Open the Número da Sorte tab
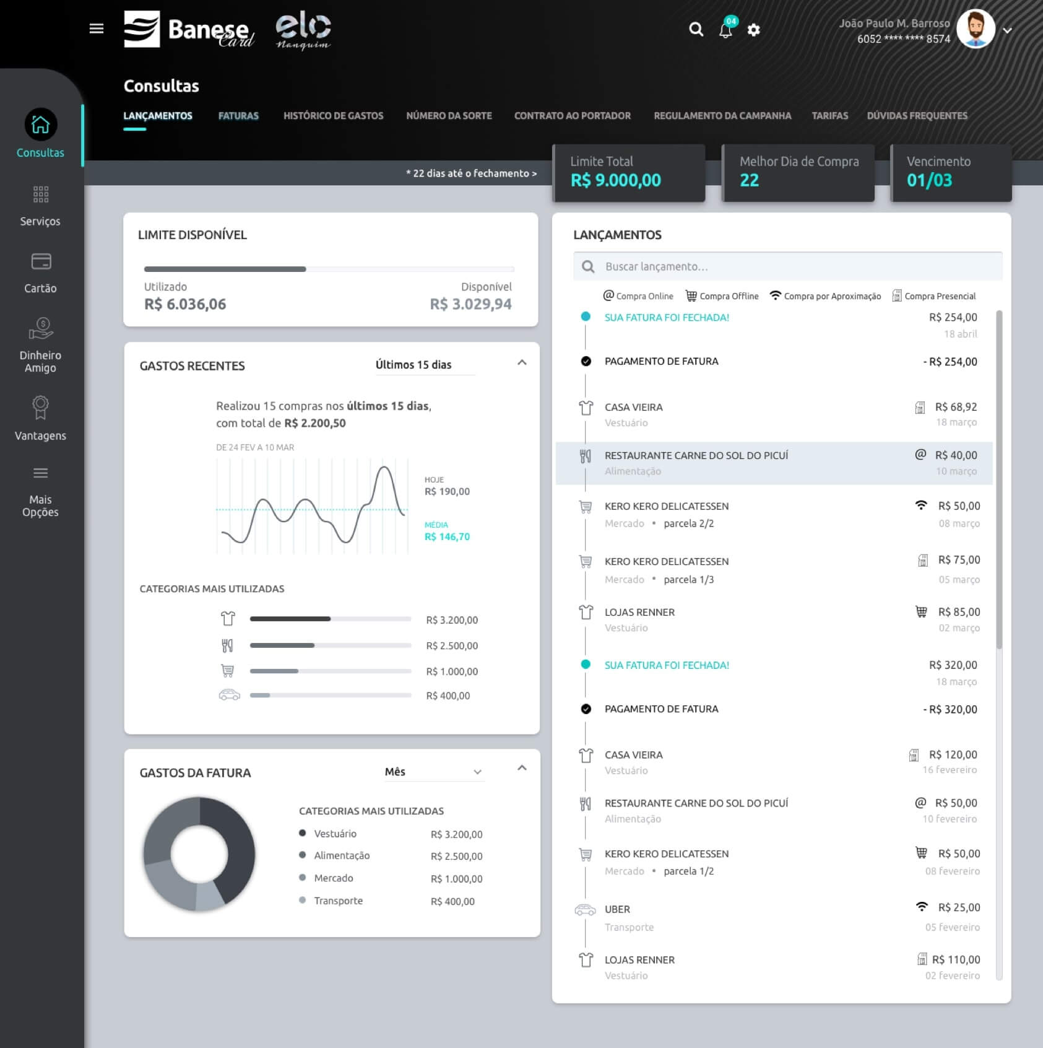This screenshot has width=1043, height=1048. coord(449,116)
